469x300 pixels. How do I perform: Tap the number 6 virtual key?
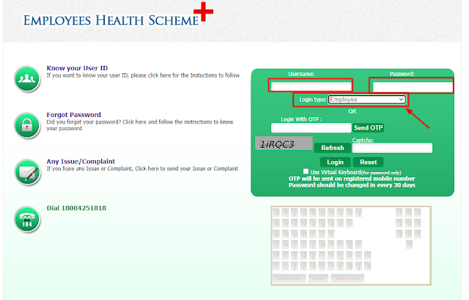coord(399,234)
